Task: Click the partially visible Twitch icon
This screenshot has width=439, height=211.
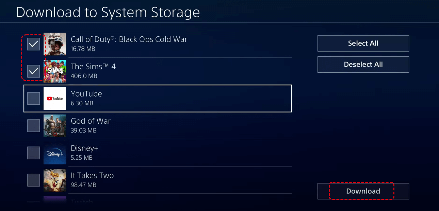Action: click(55, 199)
